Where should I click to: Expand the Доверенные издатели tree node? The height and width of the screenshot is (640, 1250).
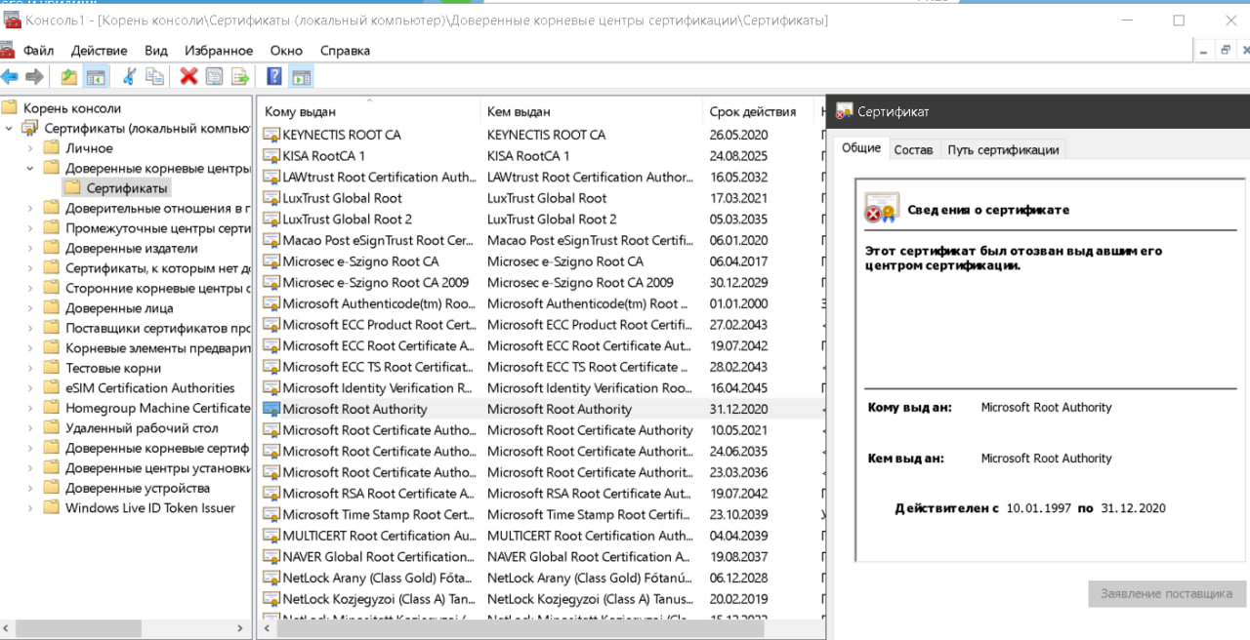pos(30,248)
